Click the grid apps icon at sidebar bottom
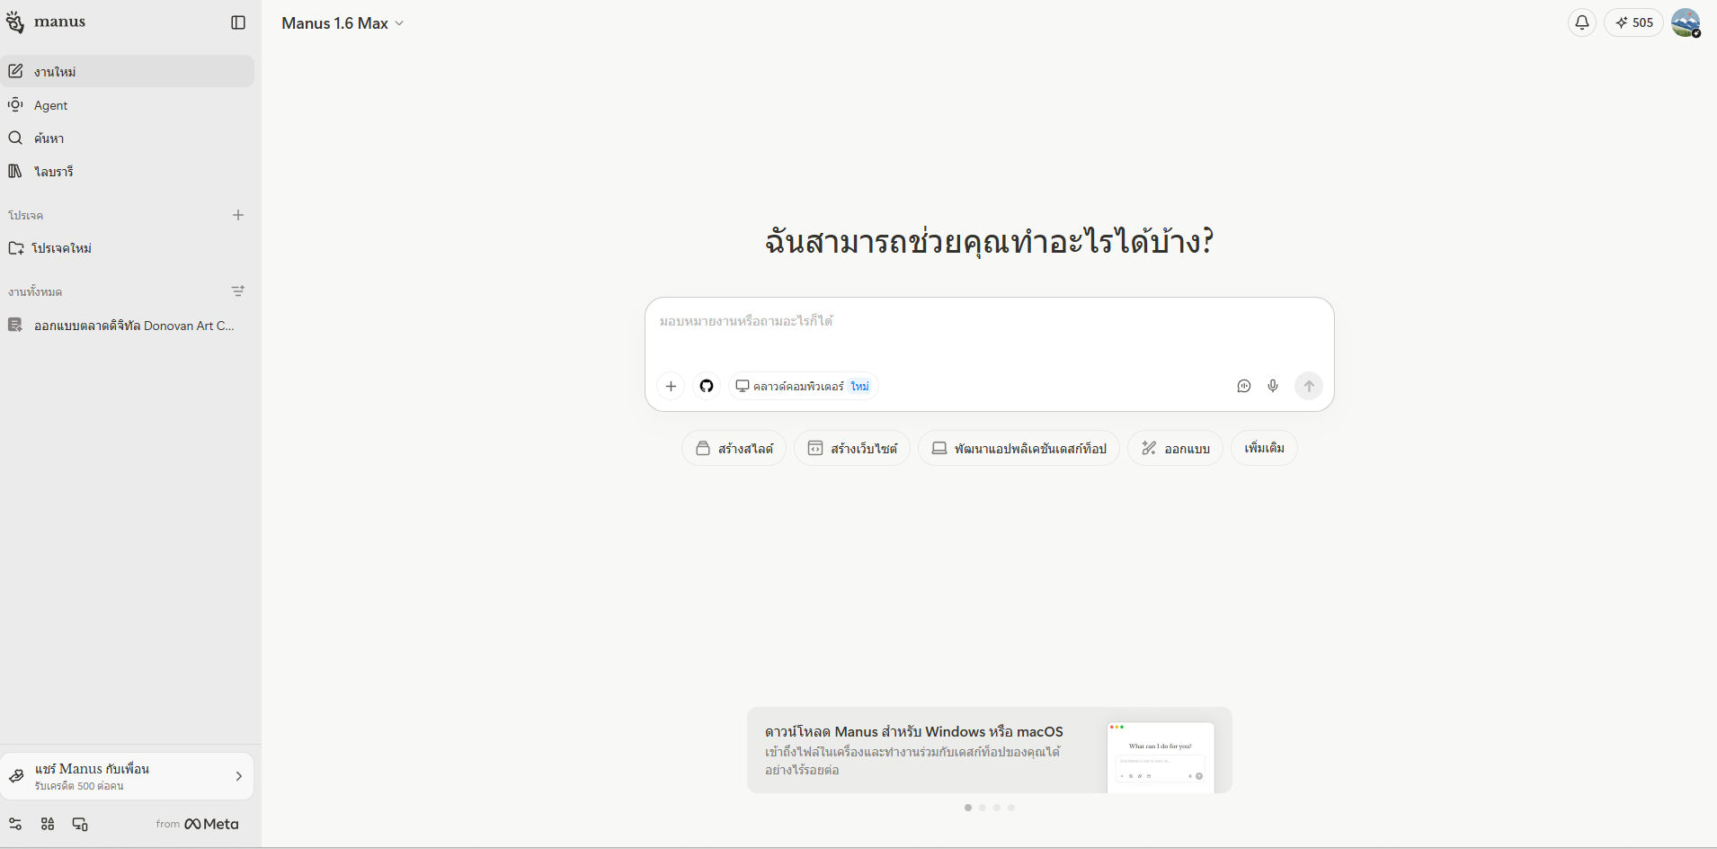The width and height of the screenshot is (1717, 849). point(48,824)
